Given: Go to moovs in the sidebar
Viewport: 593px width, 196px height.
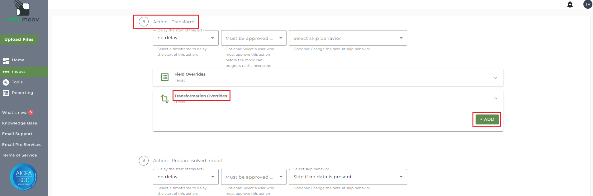Looking at the screenshot, I should click(x=19, y=72).
